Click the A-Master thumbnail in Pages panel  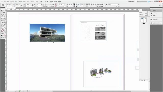[146, 15]
